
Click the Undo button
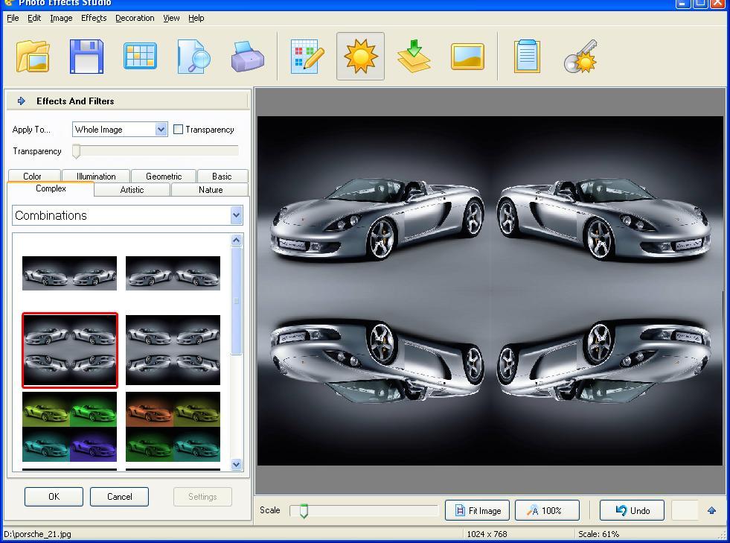click(x=632, y=510)
